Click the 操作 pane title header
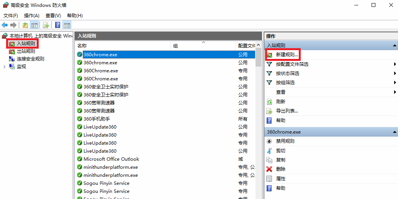Image resolution: width=398 pixels, height=199 pixels. click(x=331, y=36)
